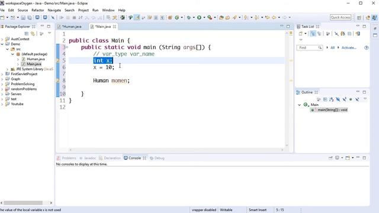This screenshot has height=213, width=379.
Task: Collapse the Demo project tree node
Action: (x=2, y=44)
